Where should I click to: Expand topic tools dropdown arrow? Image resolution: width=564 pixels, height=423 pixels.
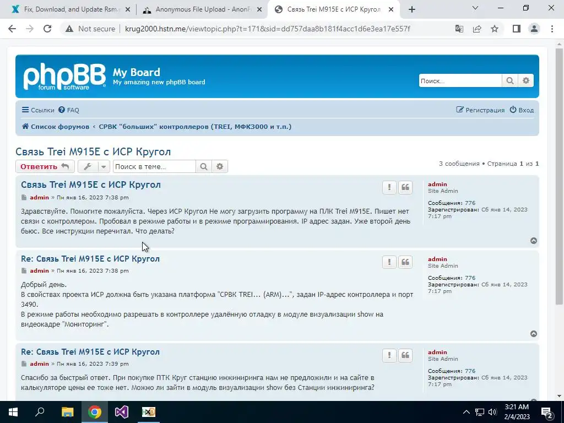tap(104, 166)
